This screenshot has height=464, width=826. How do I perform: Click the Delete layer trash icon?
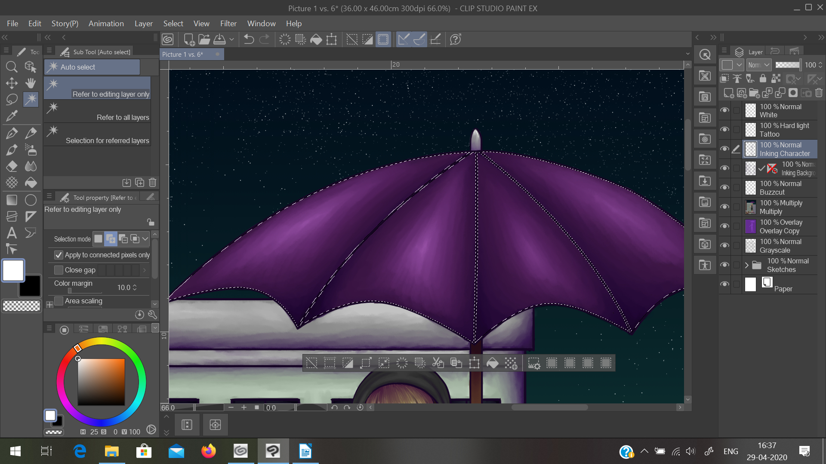pyautogui.click(x=819, y=93)
